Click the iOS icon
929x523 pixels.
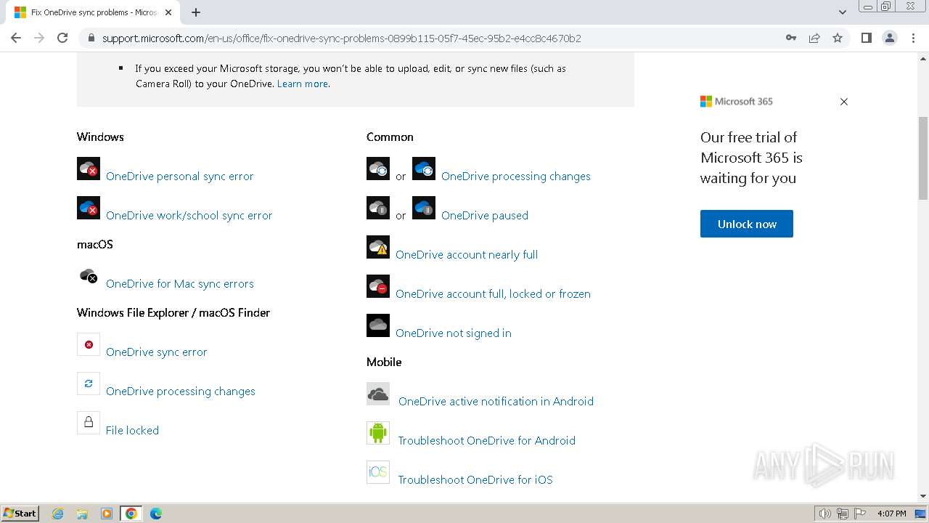[378, 472]
